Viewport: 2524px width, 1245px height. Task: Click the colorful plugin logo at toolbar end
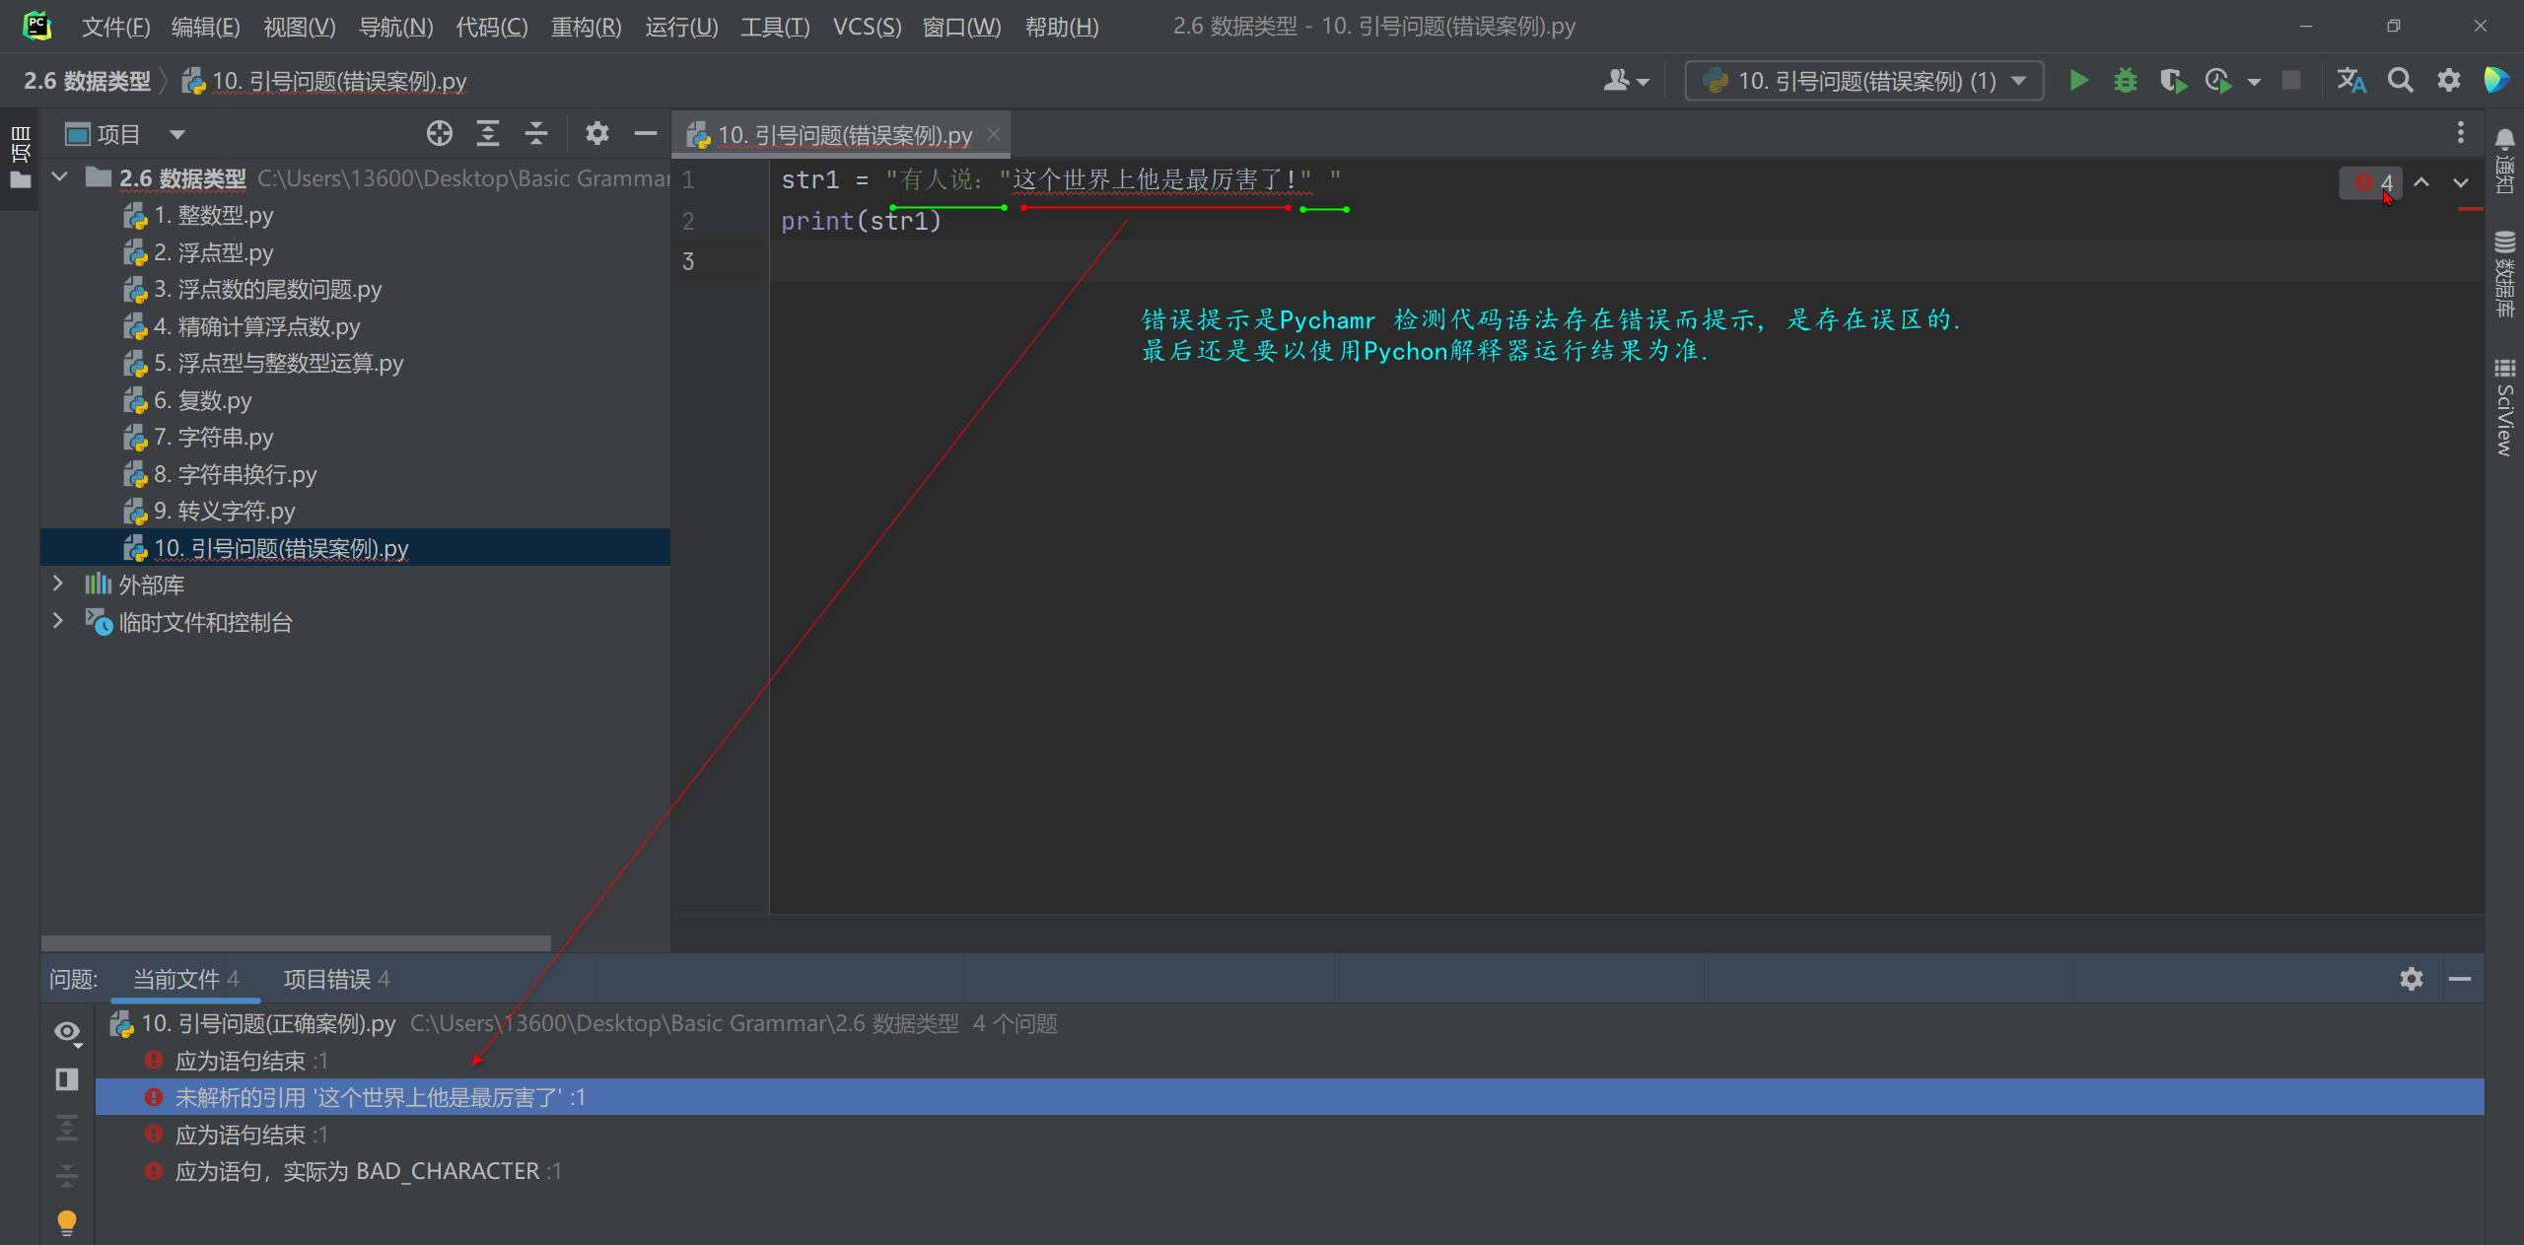coord(2496,81)
